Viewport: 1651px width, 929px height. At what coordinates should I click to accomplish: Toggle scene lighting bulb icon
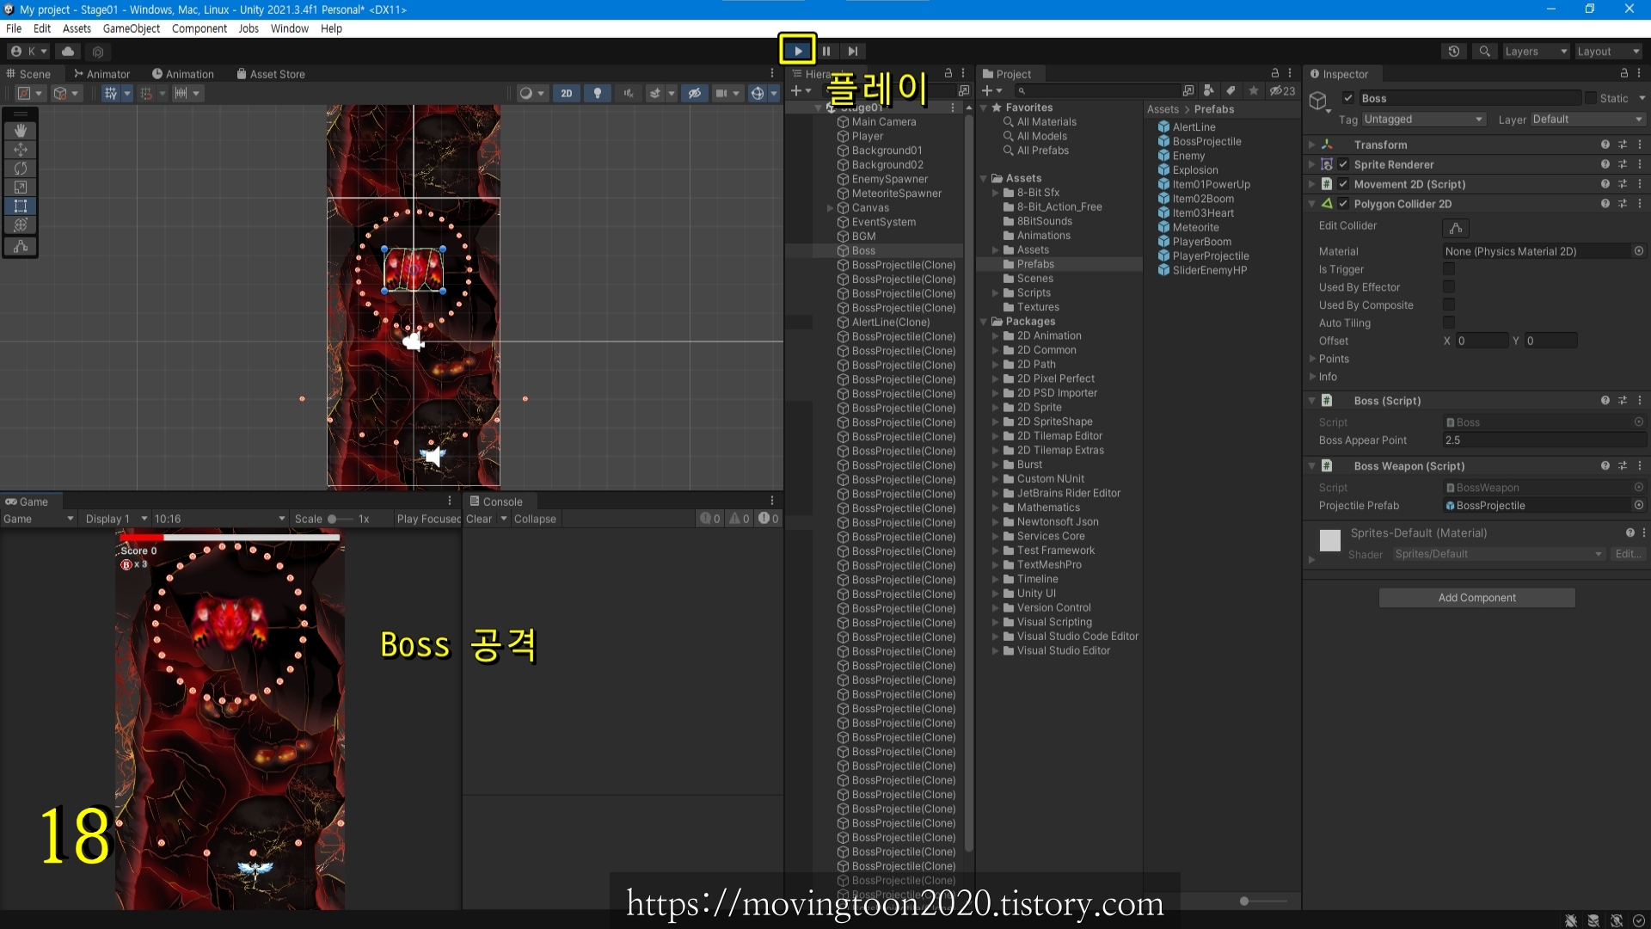pos(598,94)
